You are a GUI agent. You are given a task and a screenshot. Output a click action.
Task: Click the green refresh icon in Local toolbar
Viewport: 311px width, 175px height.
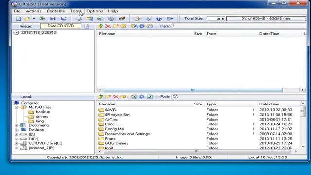(x=150, y=97)
